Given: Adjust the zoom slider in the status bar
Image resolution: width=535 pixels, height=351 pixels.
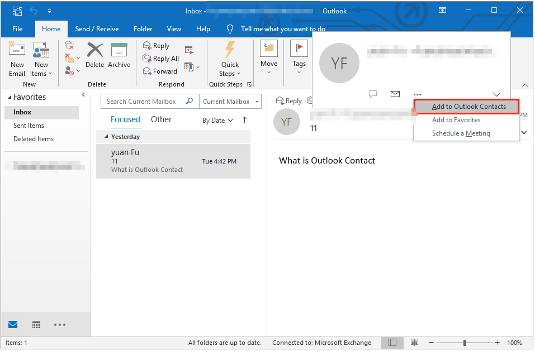Looking at the screenshot, I should click(x=465, y=342).
